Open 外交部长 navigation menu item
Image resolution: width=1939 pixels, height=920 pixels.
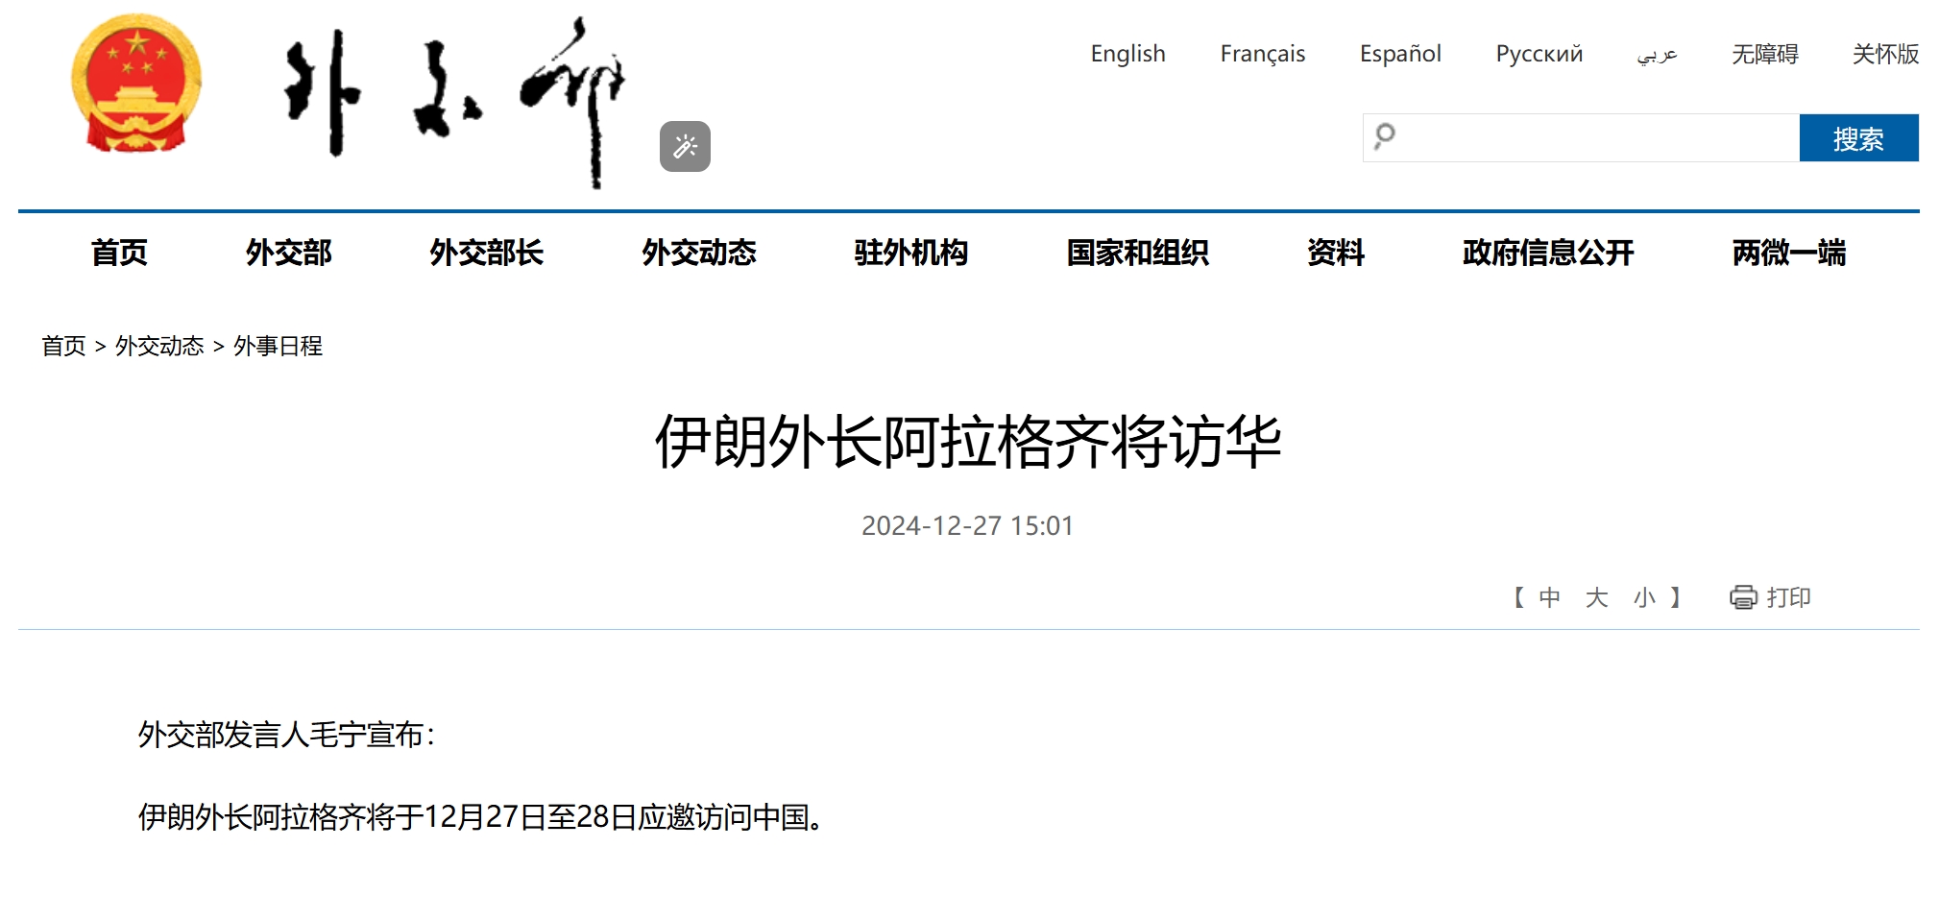tap(486, 253)
